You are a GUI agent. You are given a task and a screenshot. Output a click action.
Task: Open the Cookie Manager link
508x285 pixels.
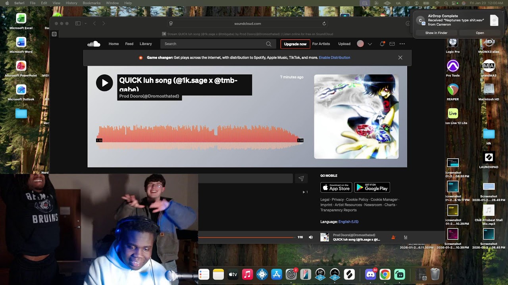384,199
